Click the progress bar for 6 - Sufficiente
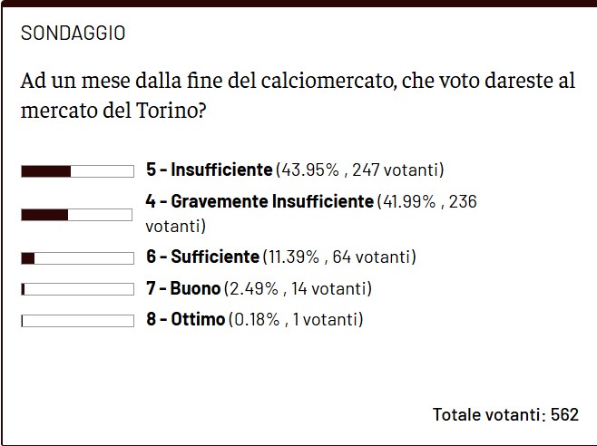 tap(77, 257)
